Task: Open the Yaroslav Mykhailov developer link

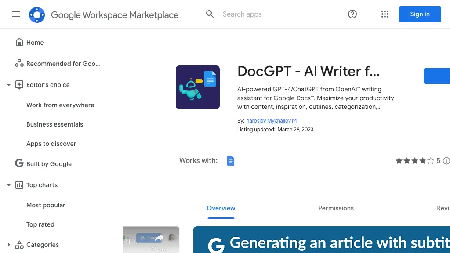Action: coord(269,121)
